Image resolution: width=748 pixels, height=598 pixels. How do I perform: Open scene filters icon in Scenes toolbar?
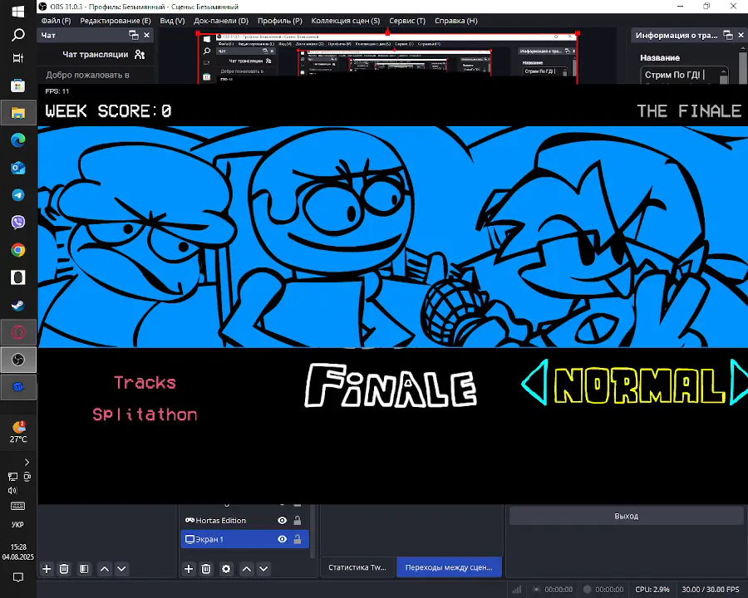(x=84, y=568)
